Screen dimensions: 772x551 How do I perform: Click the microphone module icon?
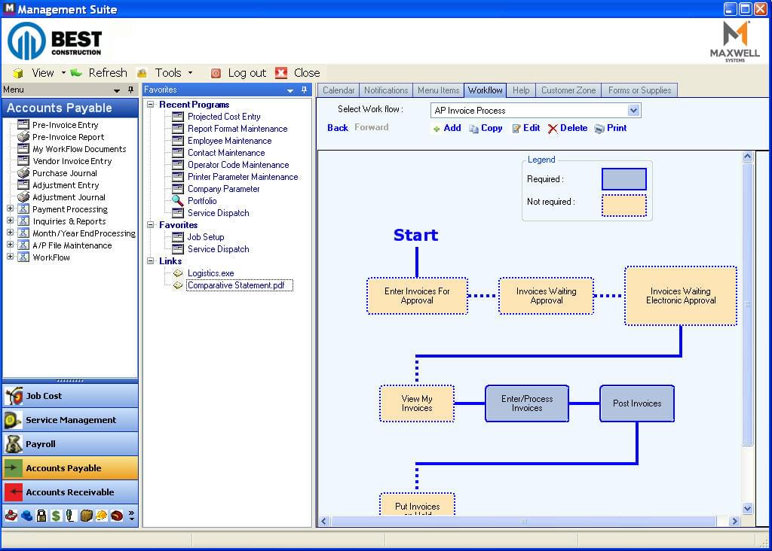coord(70,515)
